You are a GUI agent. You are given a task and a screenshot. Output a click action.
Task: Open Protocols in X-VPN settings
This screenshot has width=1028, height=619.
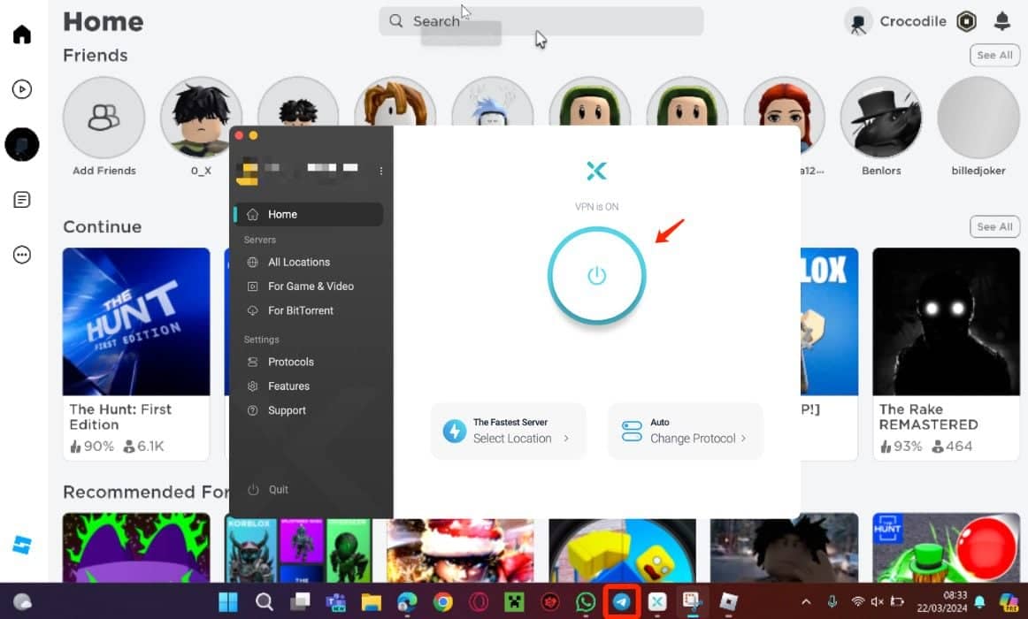pos(290,362)
